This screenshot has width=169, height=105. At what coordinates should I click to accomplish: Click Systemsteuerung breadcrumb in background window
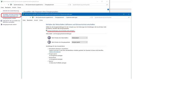tap(19, 5)
